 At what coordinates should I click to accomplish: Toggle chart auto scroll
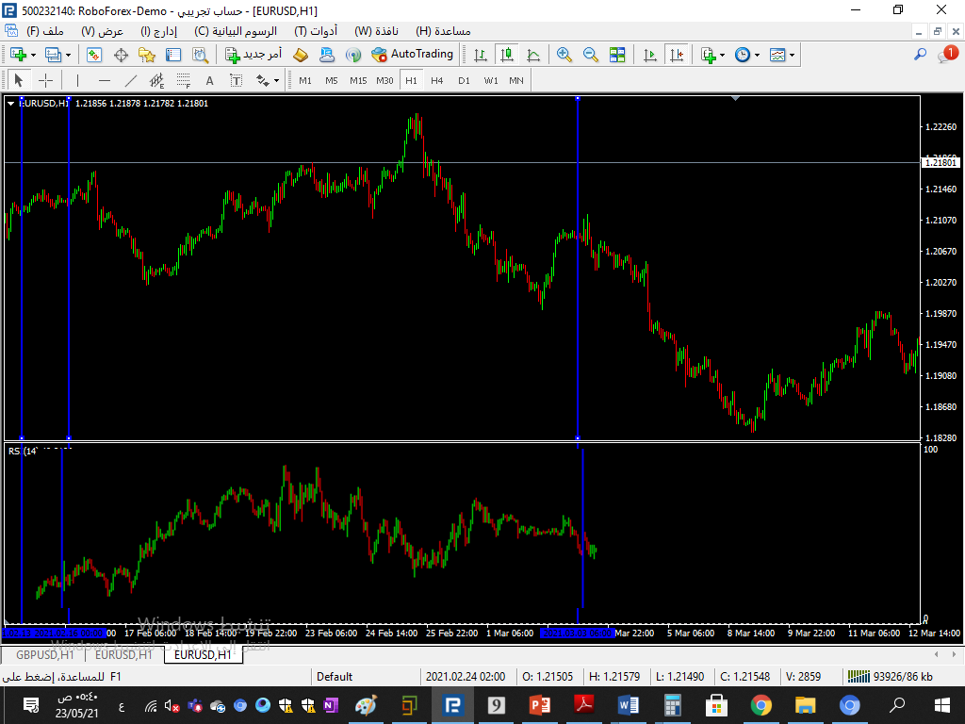click(x=650, y=55)
